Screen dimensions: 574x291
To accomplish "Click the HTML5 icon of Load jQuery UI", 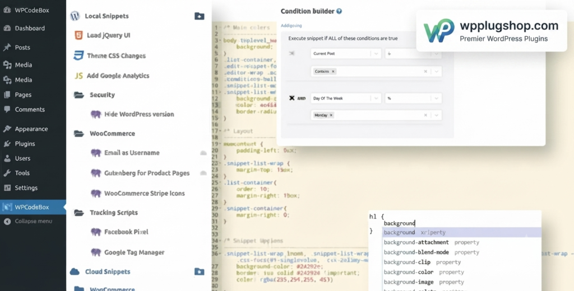I will [78, 35].
